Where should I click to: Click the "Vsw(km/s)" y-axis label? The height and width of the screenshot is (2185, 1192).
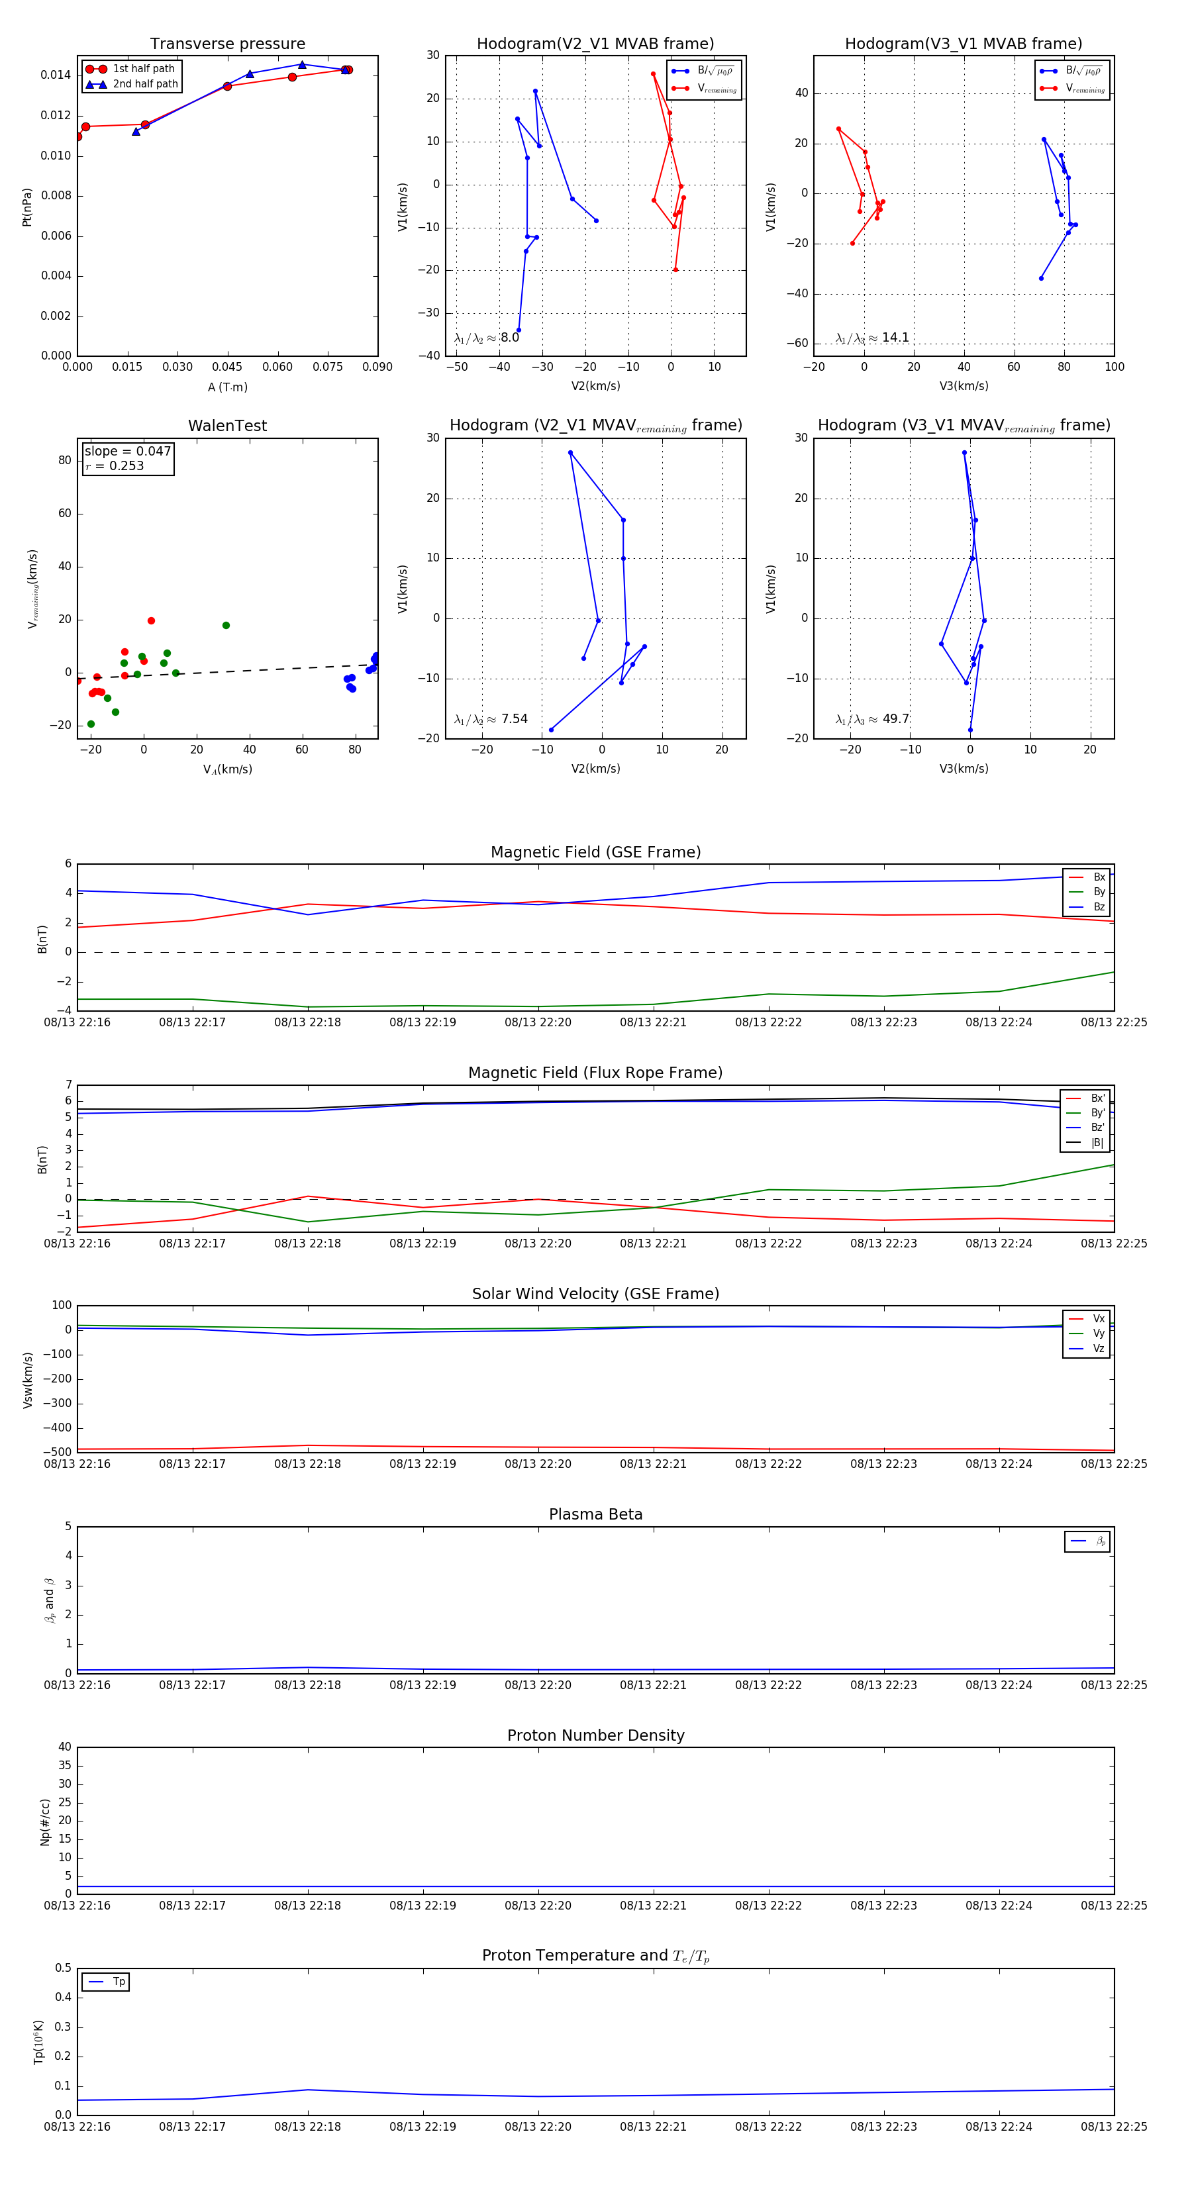27,1380
